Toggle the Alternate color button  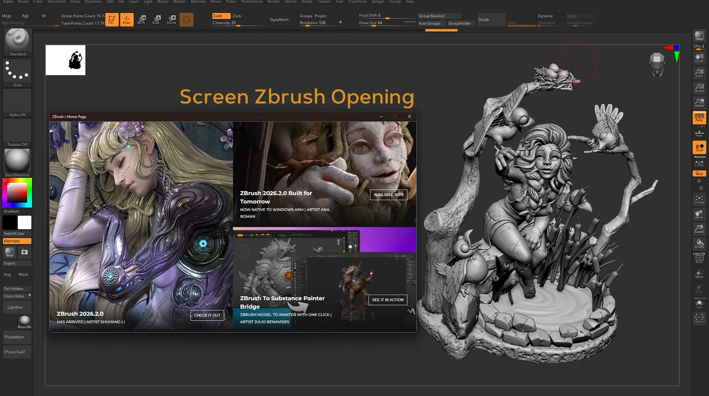17,241
